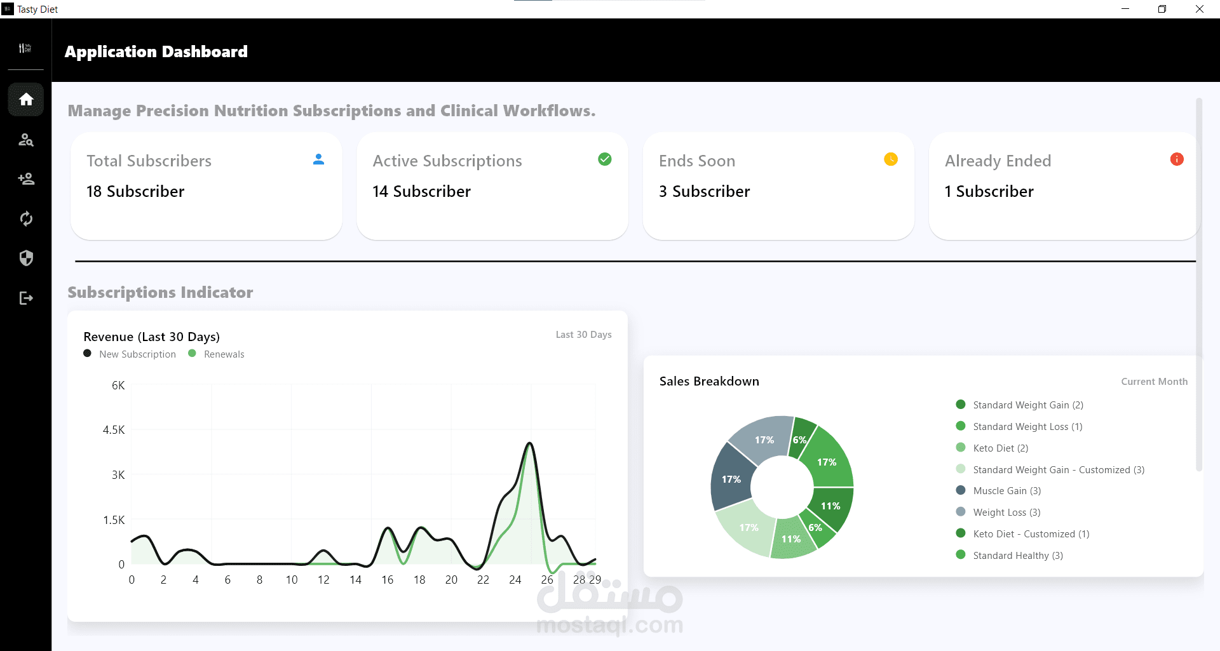Open the Active Subscriptions card
Image resolution: width=1220 pixels, height=651 pixels.
(x=492, y=186)
